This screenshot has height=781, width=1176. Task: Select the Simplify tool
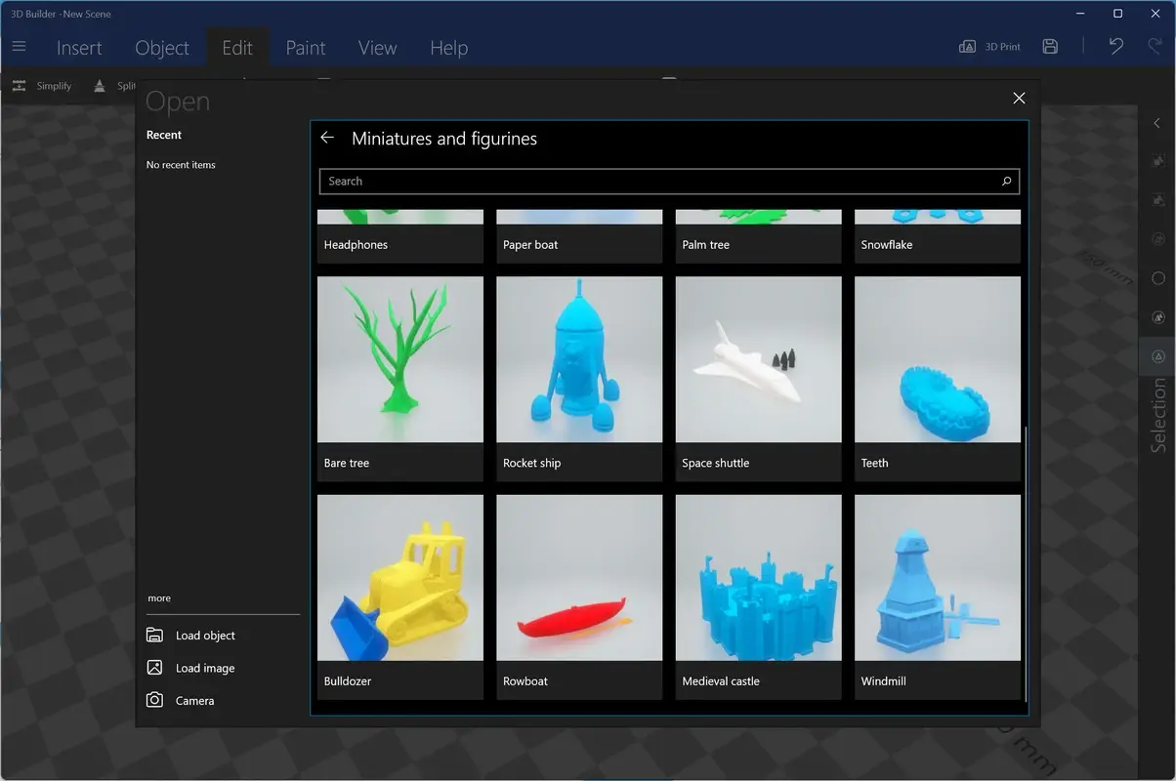click(43, 86)
